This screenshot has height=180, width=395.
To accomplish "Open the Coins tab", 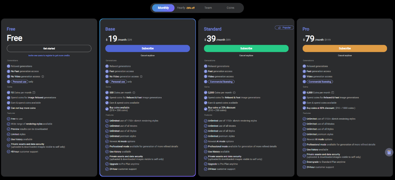I will [231, 8].
